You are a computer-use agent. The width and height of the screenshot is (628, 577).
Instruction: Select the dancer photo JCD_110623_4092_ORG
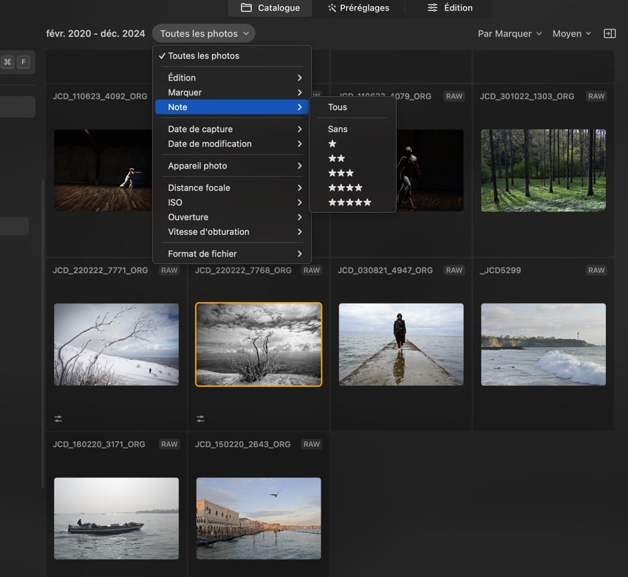coord(103,170)
